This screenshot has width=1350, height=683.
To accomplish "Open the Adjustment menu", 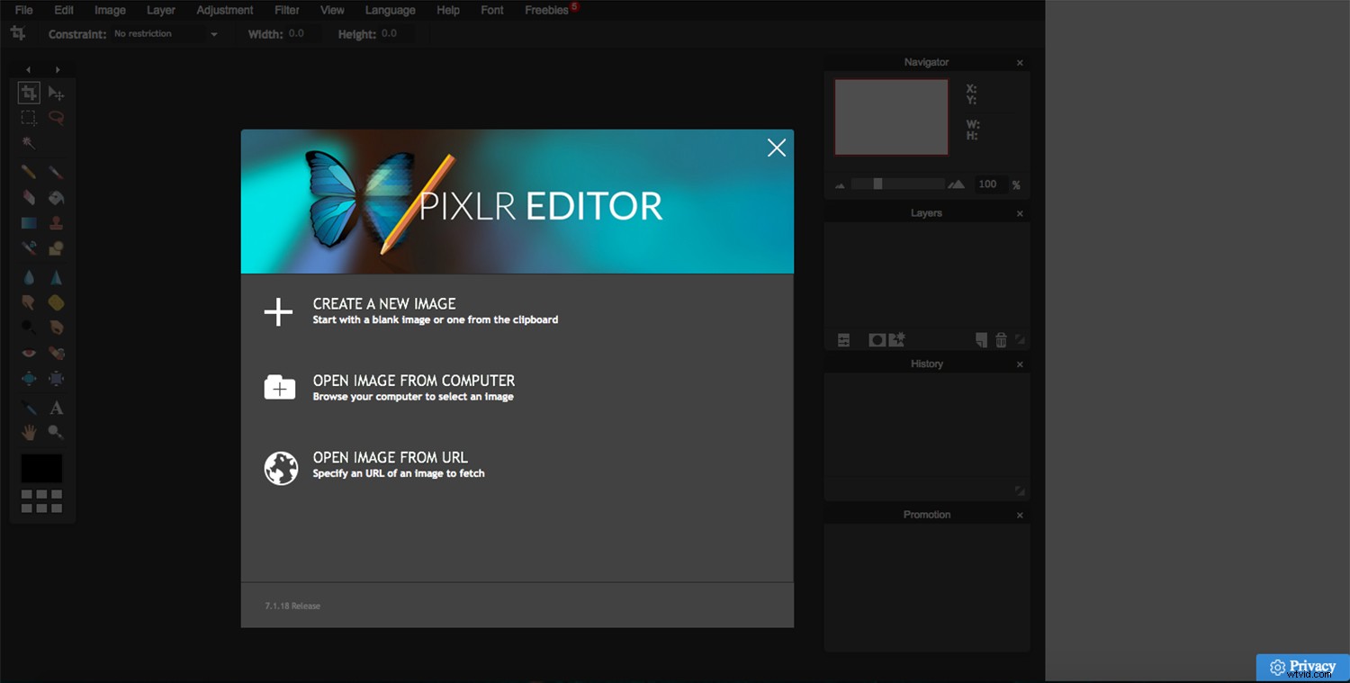I will click(x=224, y=10).
